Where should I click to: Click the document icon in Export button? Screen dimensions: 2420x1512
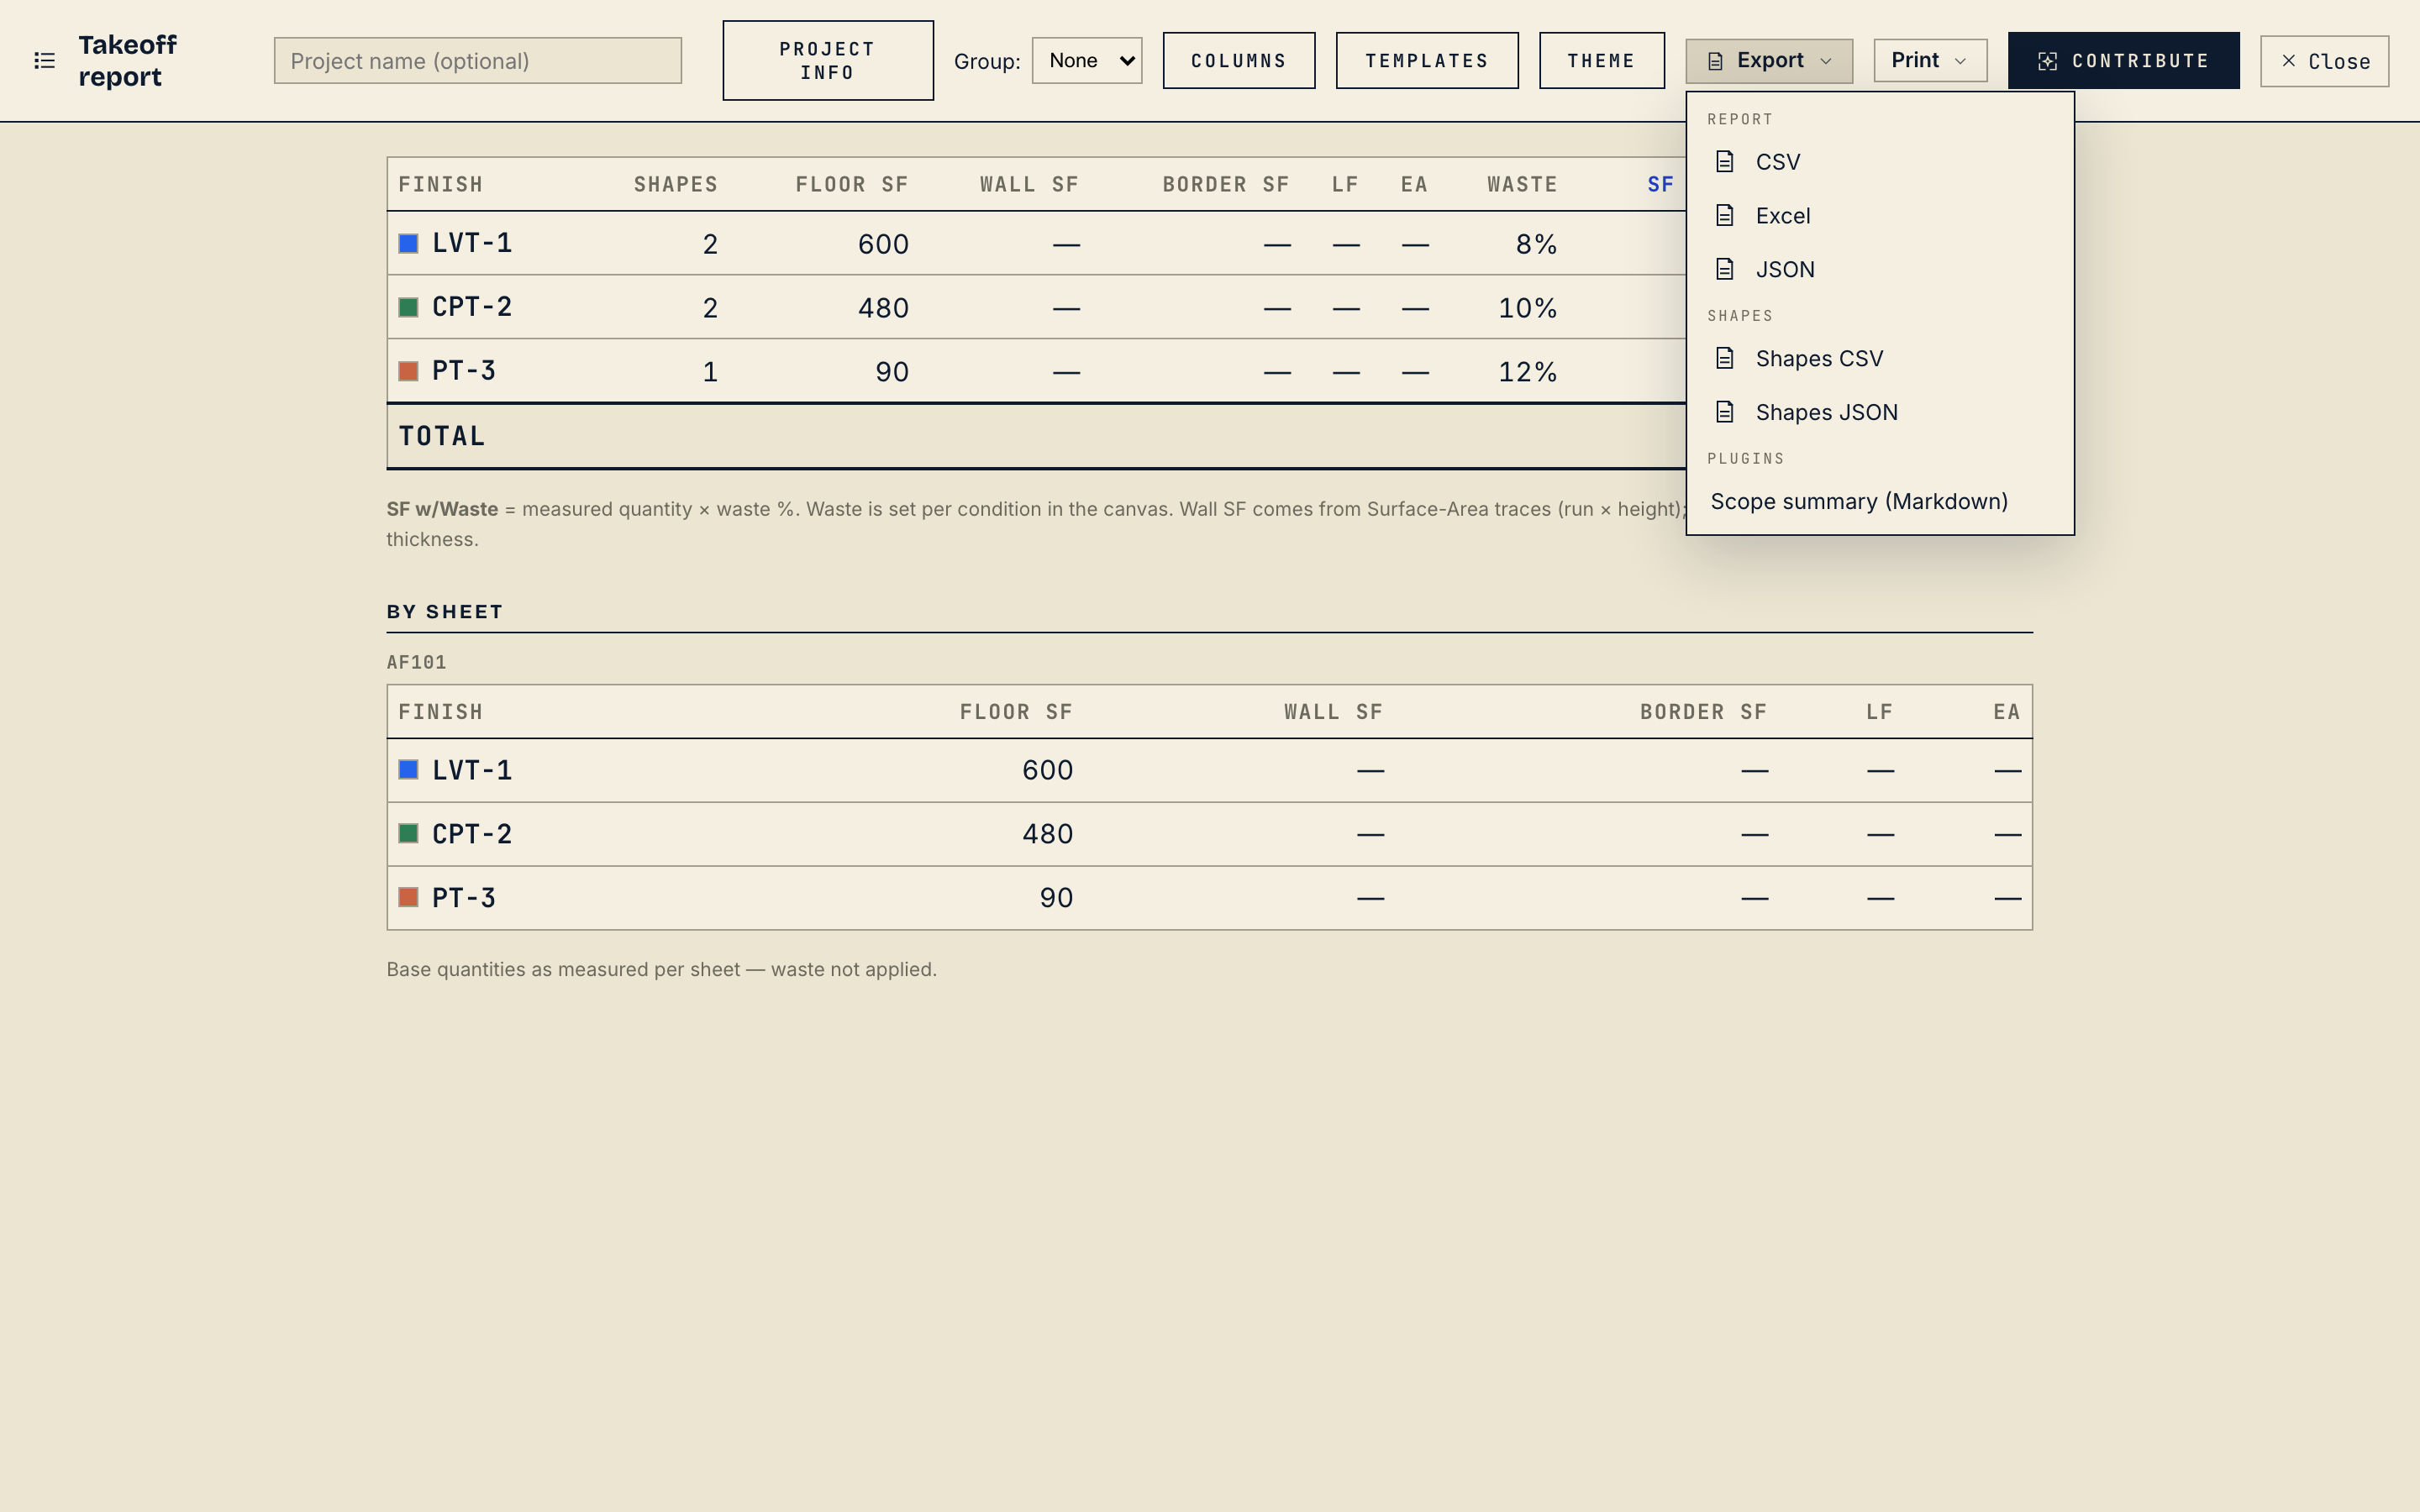[1715, 62]
